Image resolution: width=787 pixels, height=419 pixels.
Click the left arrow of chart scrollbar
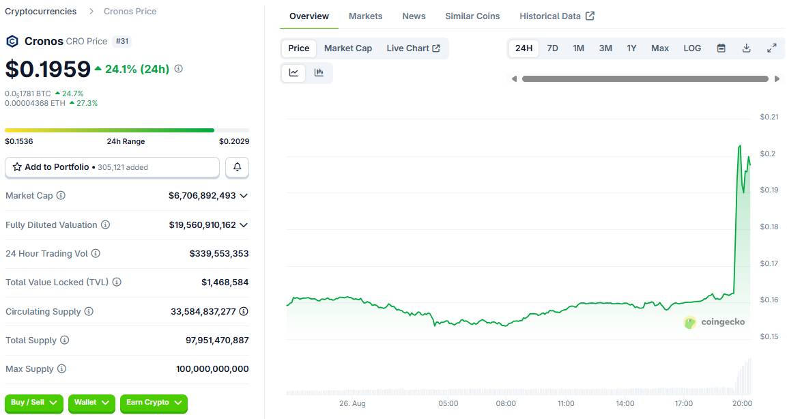point(514,78)
